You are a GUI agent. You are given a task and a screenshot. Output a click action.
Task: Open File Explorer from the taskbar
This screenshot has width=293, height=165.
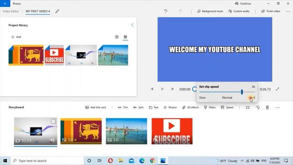pyautogui.click(x=121, y=161)
